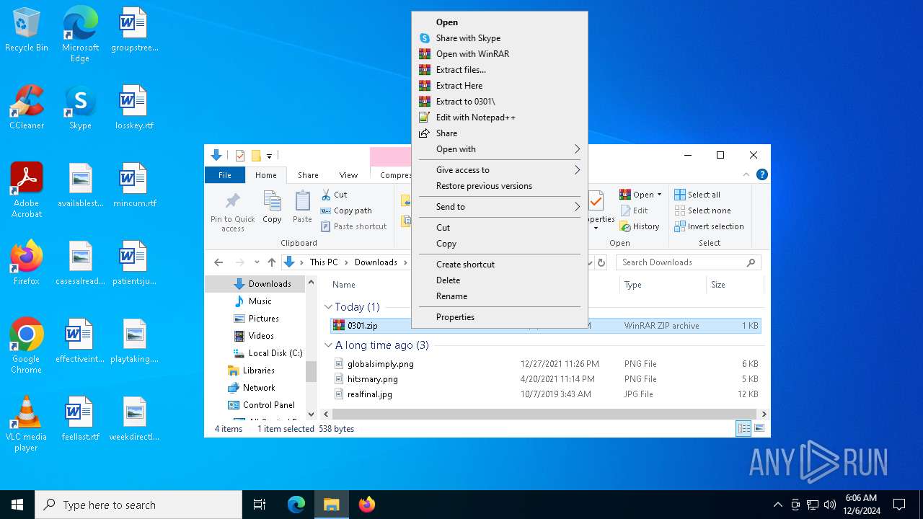Switch to the Share ribbon tab

click(x=308, y=175)
